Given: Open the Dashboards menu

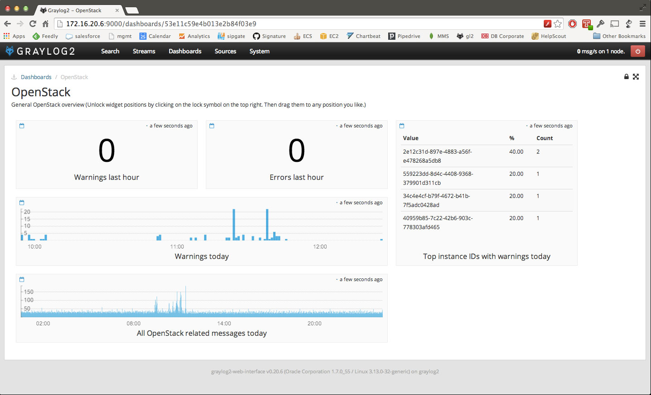Looking at the screenshot, I should point(185,51).
